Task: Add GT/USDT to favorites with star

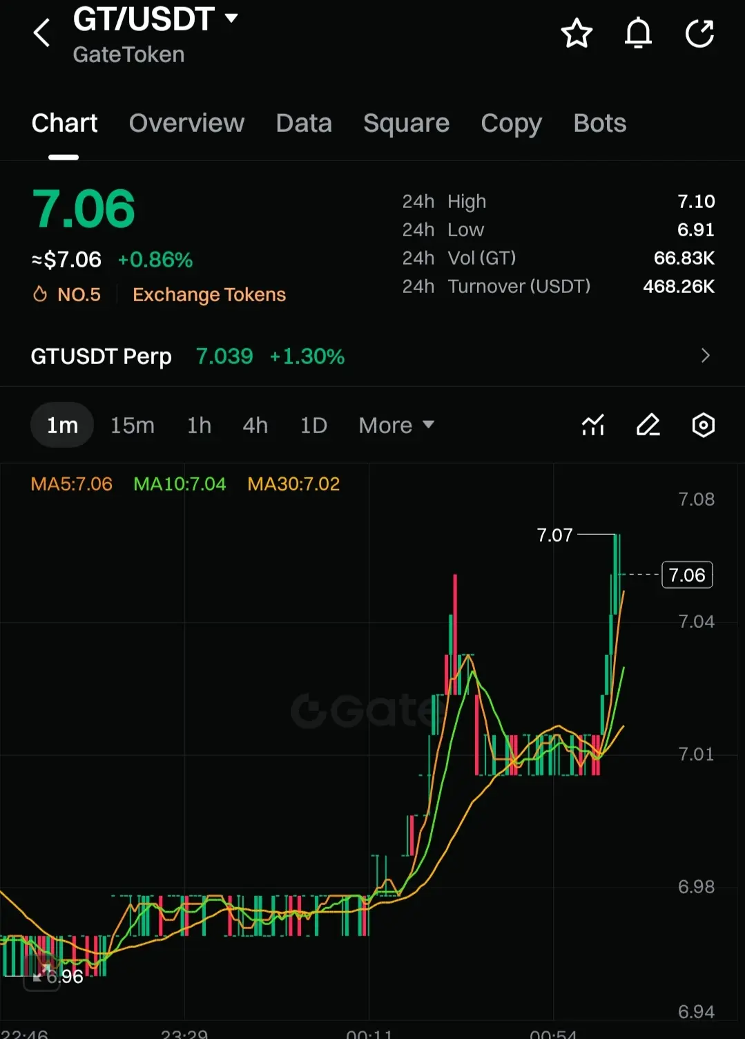Action: (x=577, y=33)
